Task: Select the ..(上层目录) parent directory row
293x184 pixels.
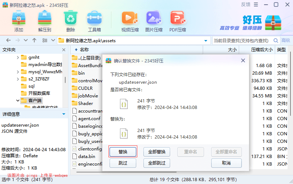Action: [86, 58]
